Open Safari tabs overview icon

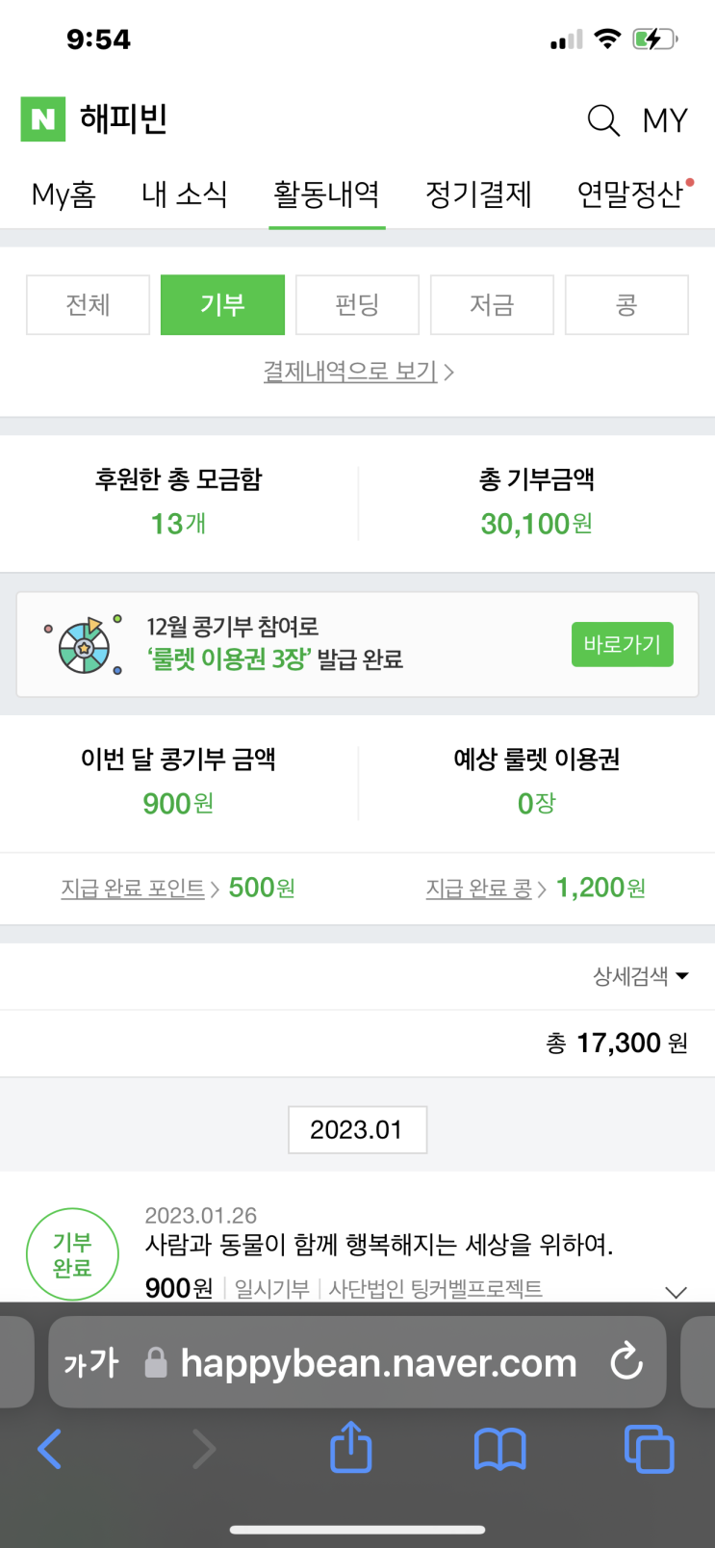click(x=650, y=1449)
